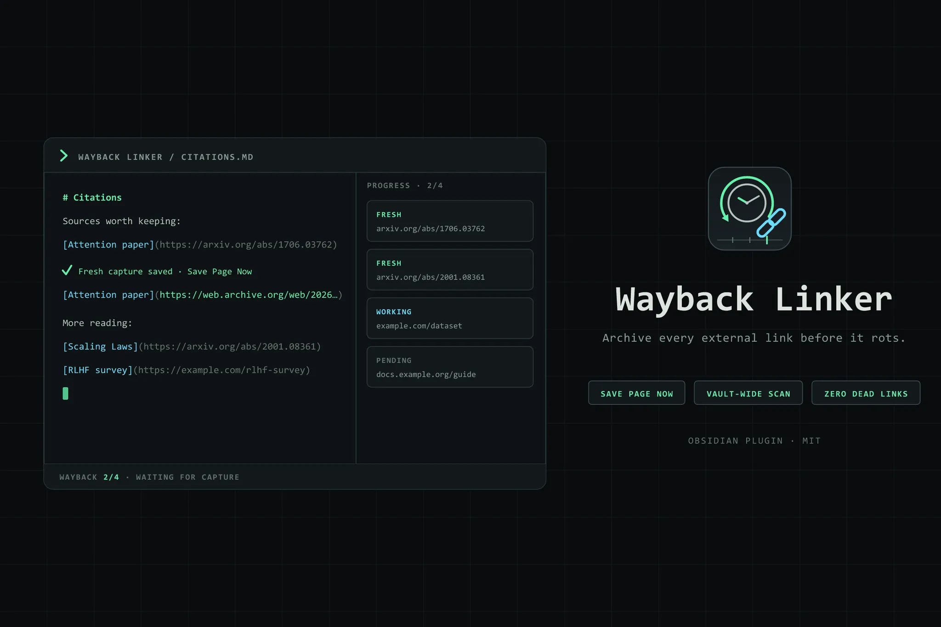The width and height of the screenshot is (941, 627).
Task: Open the Attention paper web.archive.org link
Action: 203,294
